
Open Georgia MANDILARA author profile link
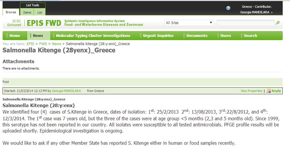(x=66, y=91)
